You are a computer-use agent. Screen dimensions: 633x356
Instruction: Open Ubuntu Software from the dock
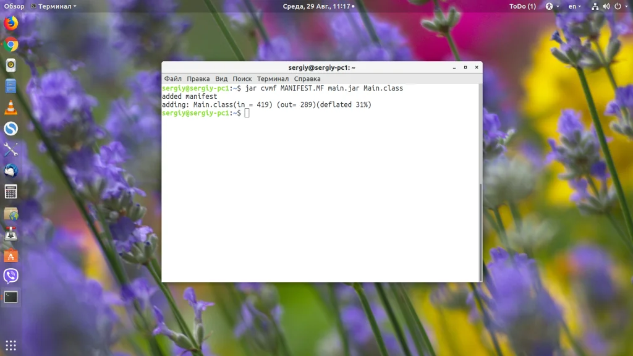click(x=11, y=255)
